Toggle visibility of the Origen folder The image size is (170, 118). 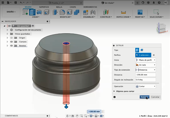click(x=11, y=38)
